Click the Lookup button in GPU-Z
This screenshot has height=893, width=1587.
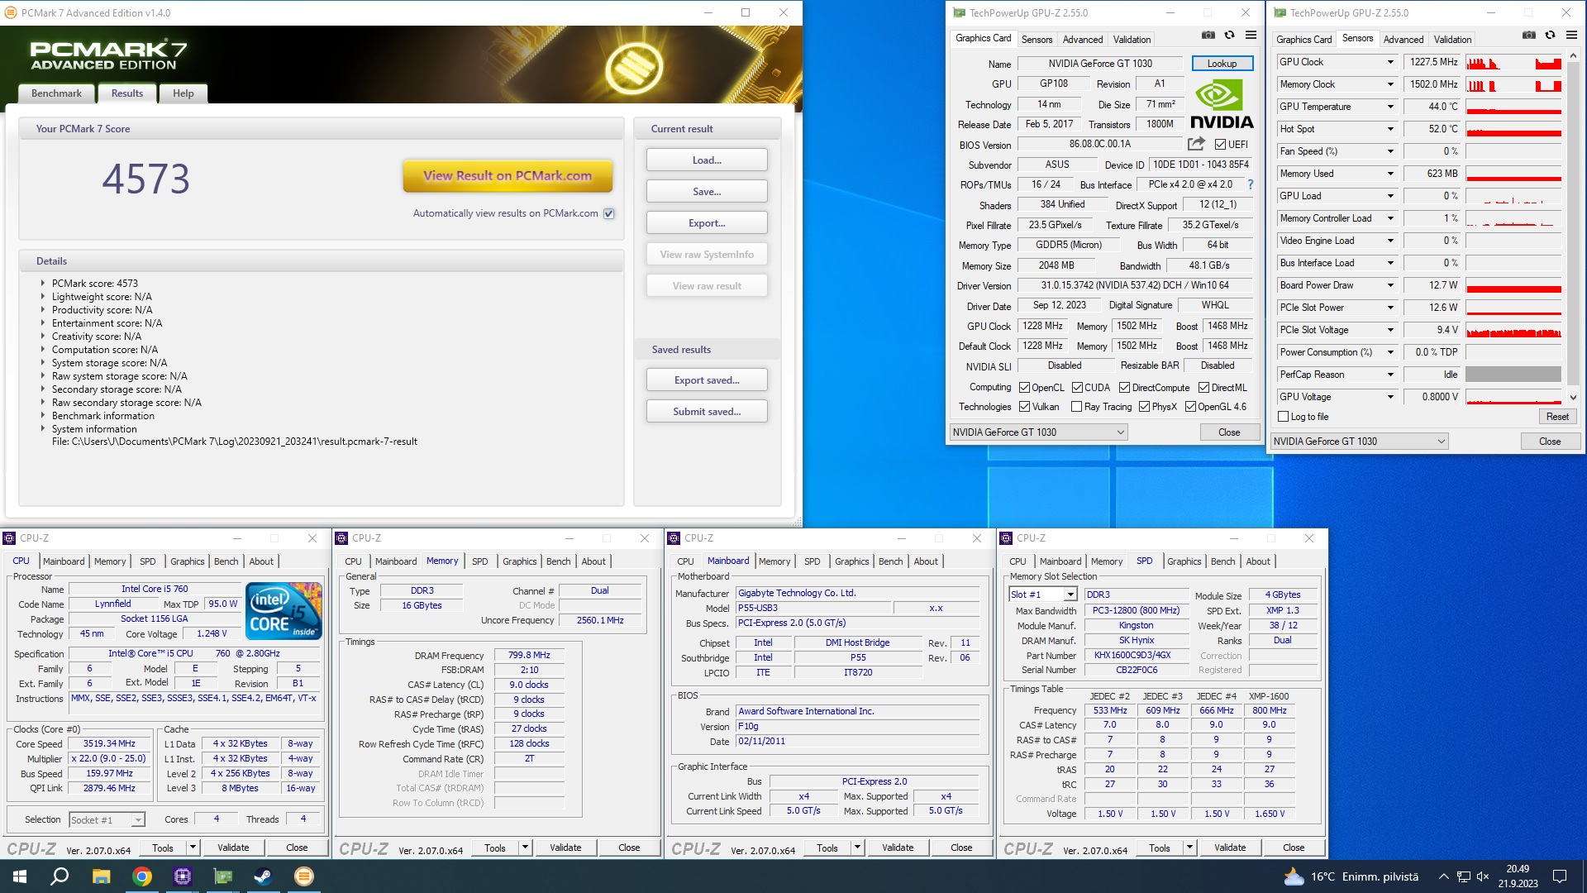coord(1222,64)
